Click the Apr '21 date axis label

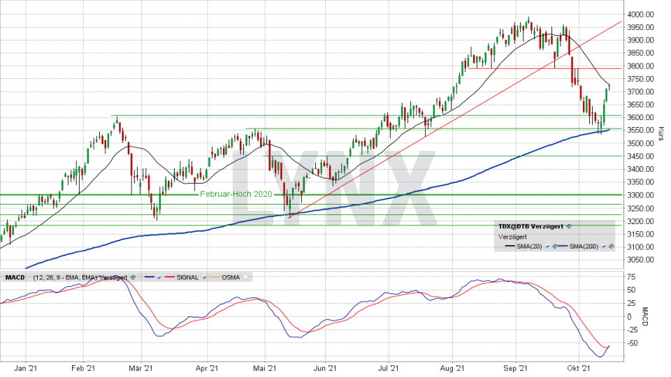(x=207, y=368)
